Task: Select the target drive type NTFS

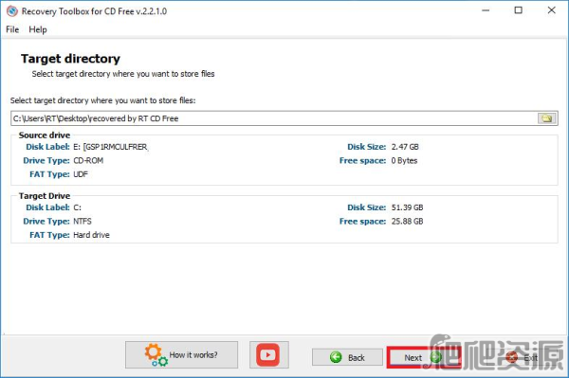Action: (83, 222)
